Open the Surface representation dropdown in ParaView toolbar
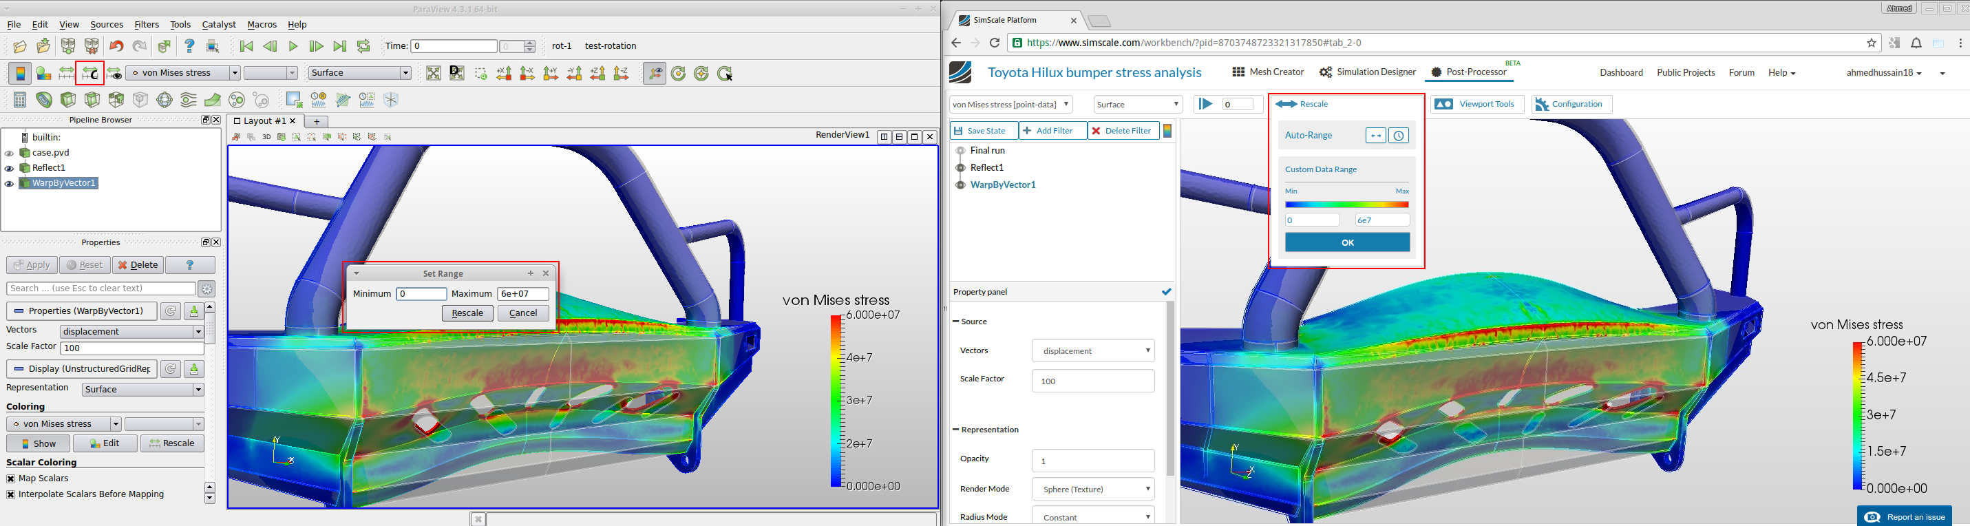Screen dimensions: 1970x526 tap(359, 74)
